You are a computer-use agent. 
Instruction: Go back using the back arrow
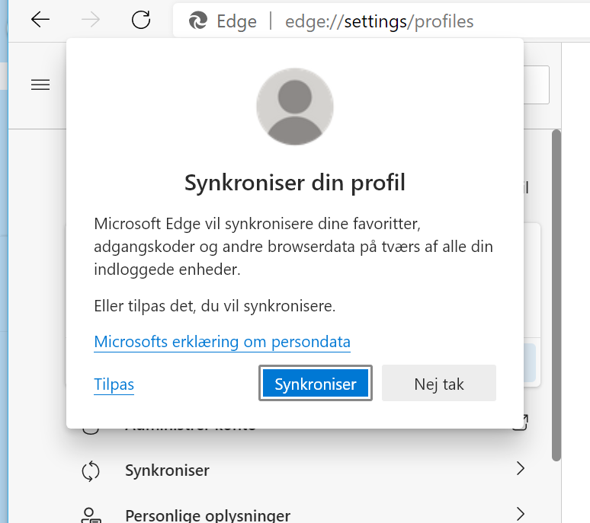[x=40, y=21]
